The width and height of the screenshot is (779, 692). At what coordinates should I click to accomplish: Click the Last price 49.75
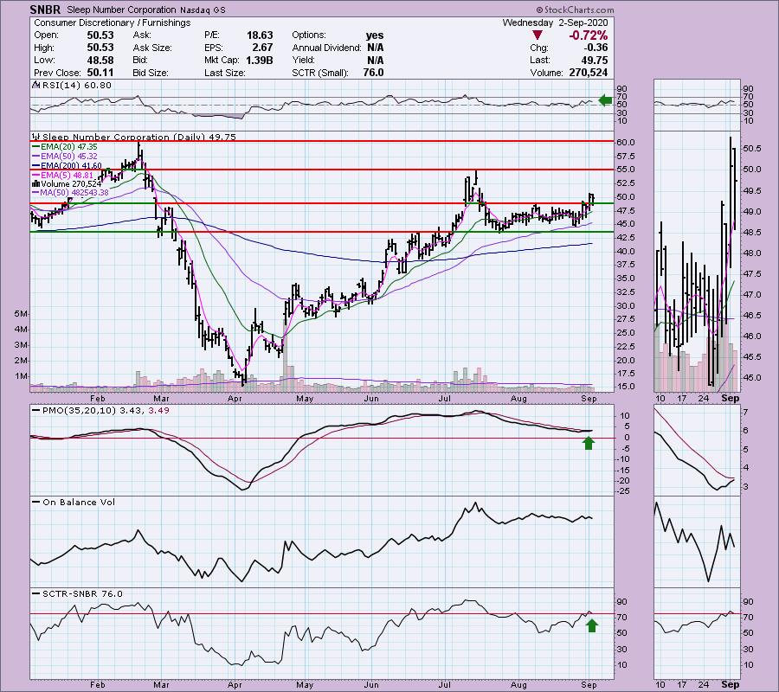pyautogui.click(x=594, y=60)
